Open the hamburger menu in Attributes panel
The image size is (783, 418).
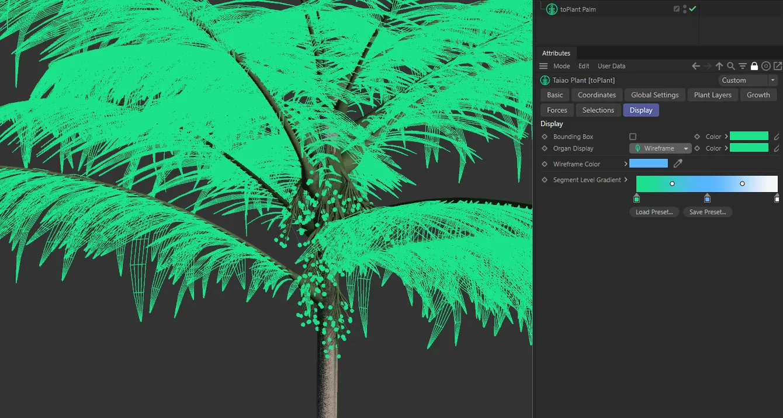tap(543, 66)
